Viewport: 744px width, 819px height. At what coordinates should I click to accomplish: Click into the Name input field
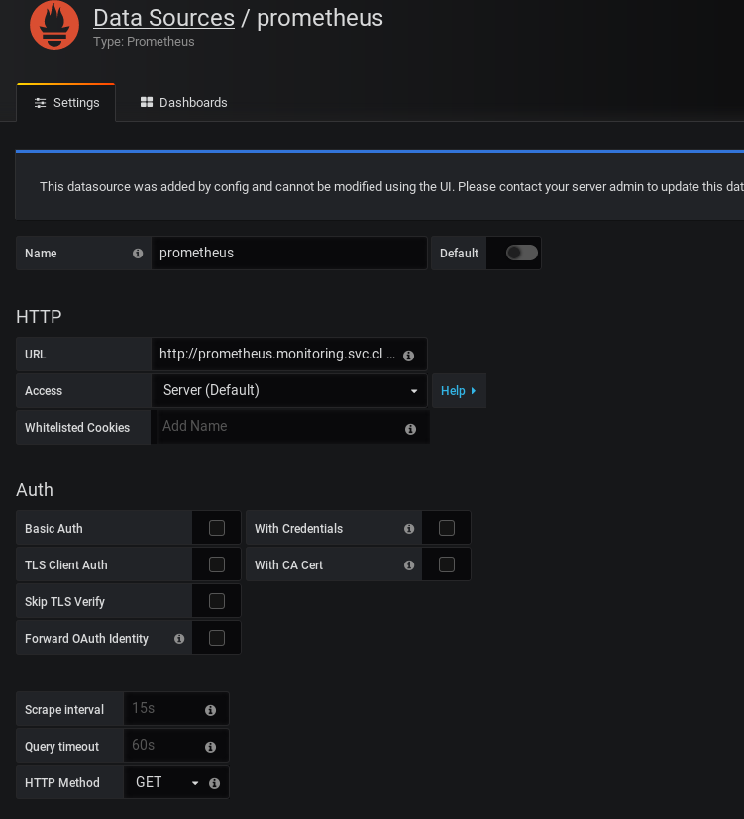tap(289, 253)
